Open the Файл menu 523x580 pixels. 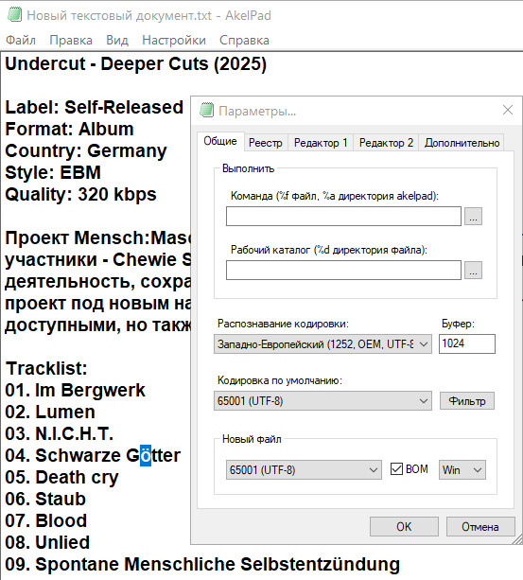[x=21, y=40]
